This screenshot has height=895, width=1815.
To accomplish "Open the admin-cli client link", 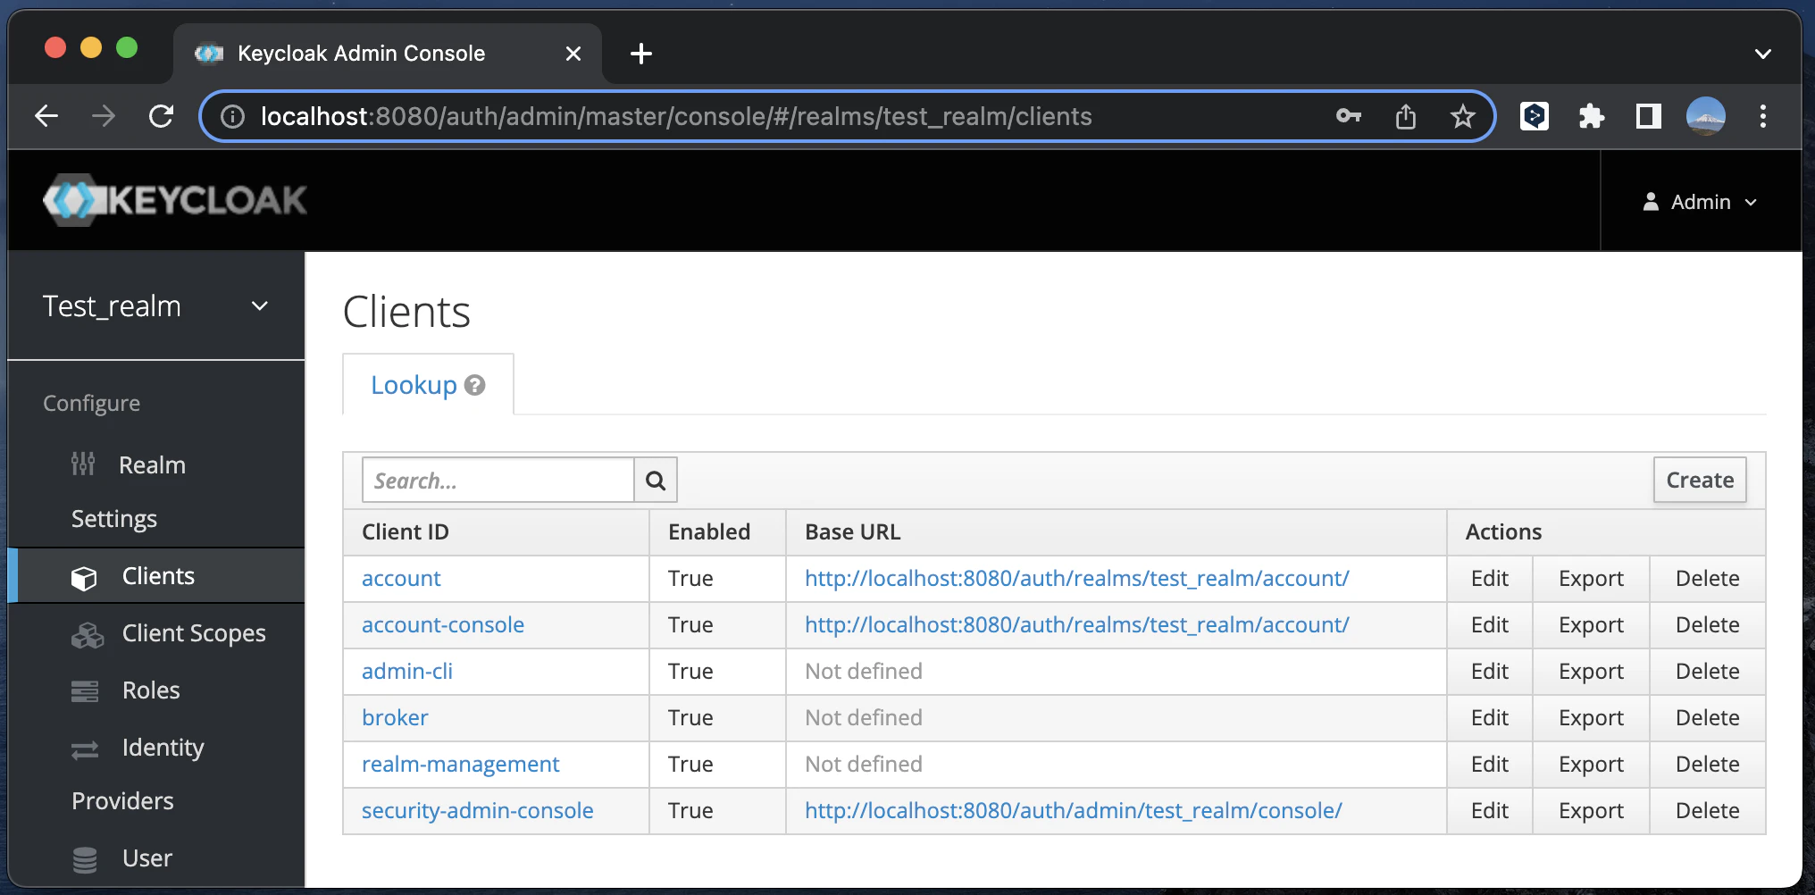I will tap(407, 672).
